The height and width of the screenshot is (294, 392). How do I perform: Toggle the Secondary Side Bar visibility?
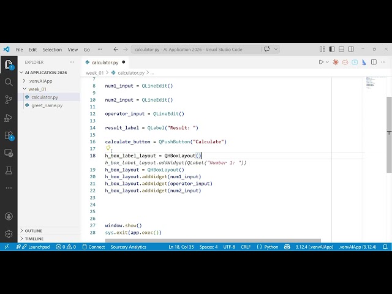tap(351, 49)
